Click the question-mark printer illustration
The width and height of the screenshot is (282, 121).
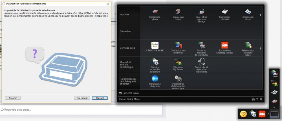point(56,66)
